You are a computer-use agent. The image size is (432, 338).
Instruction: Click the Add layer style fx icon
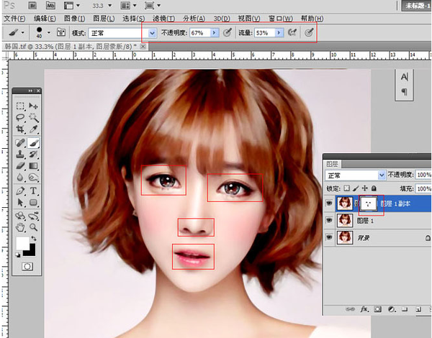click(x=366, y=308)
